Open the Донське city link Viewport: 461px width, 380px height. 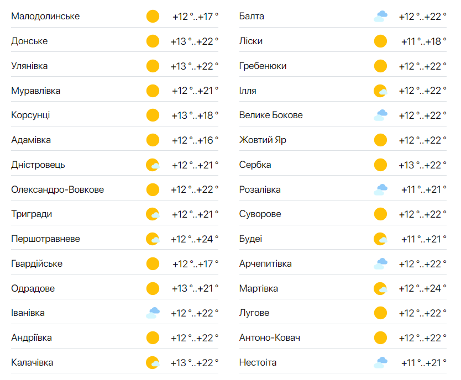[x=29, y=41]
